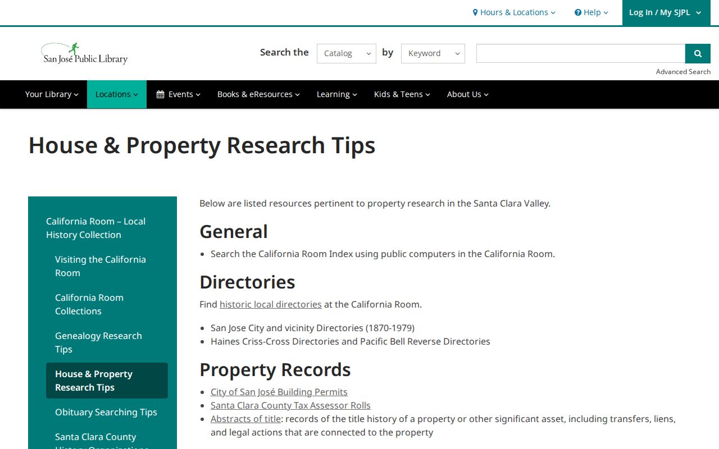Open the Keyword search type dropdown

coord(433,53)
